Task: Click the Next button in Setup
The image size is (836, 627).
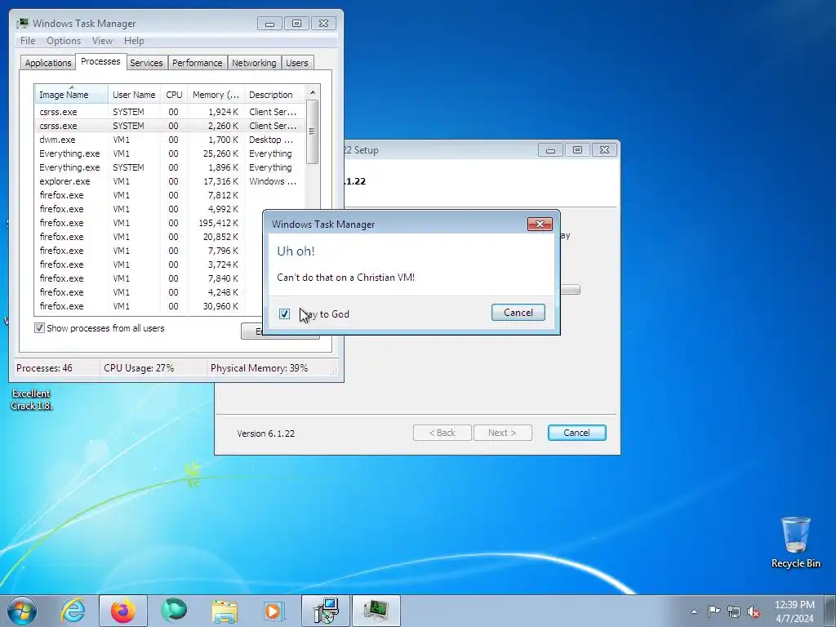Action: (x=502, y=433)
